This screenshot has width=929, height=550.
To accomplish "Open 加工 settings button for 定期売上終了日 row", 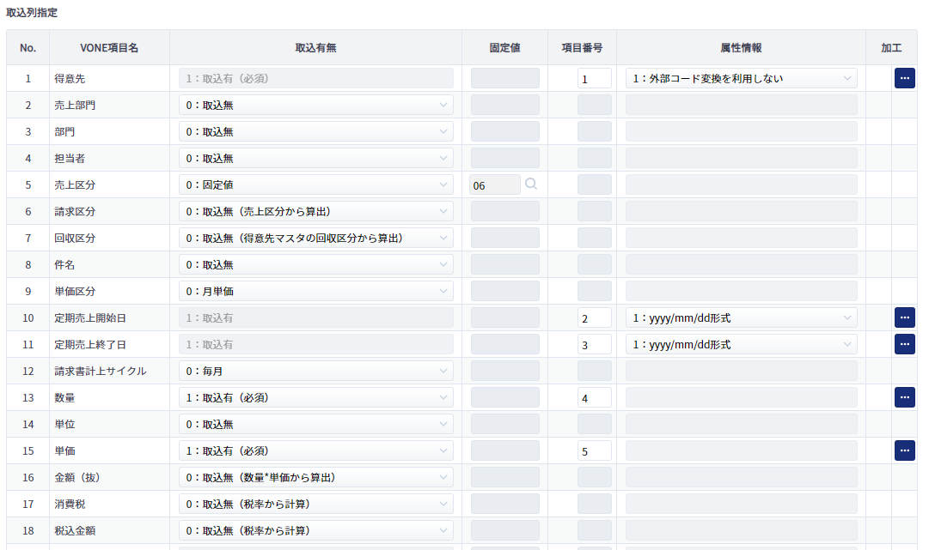I will coord(904,344).
